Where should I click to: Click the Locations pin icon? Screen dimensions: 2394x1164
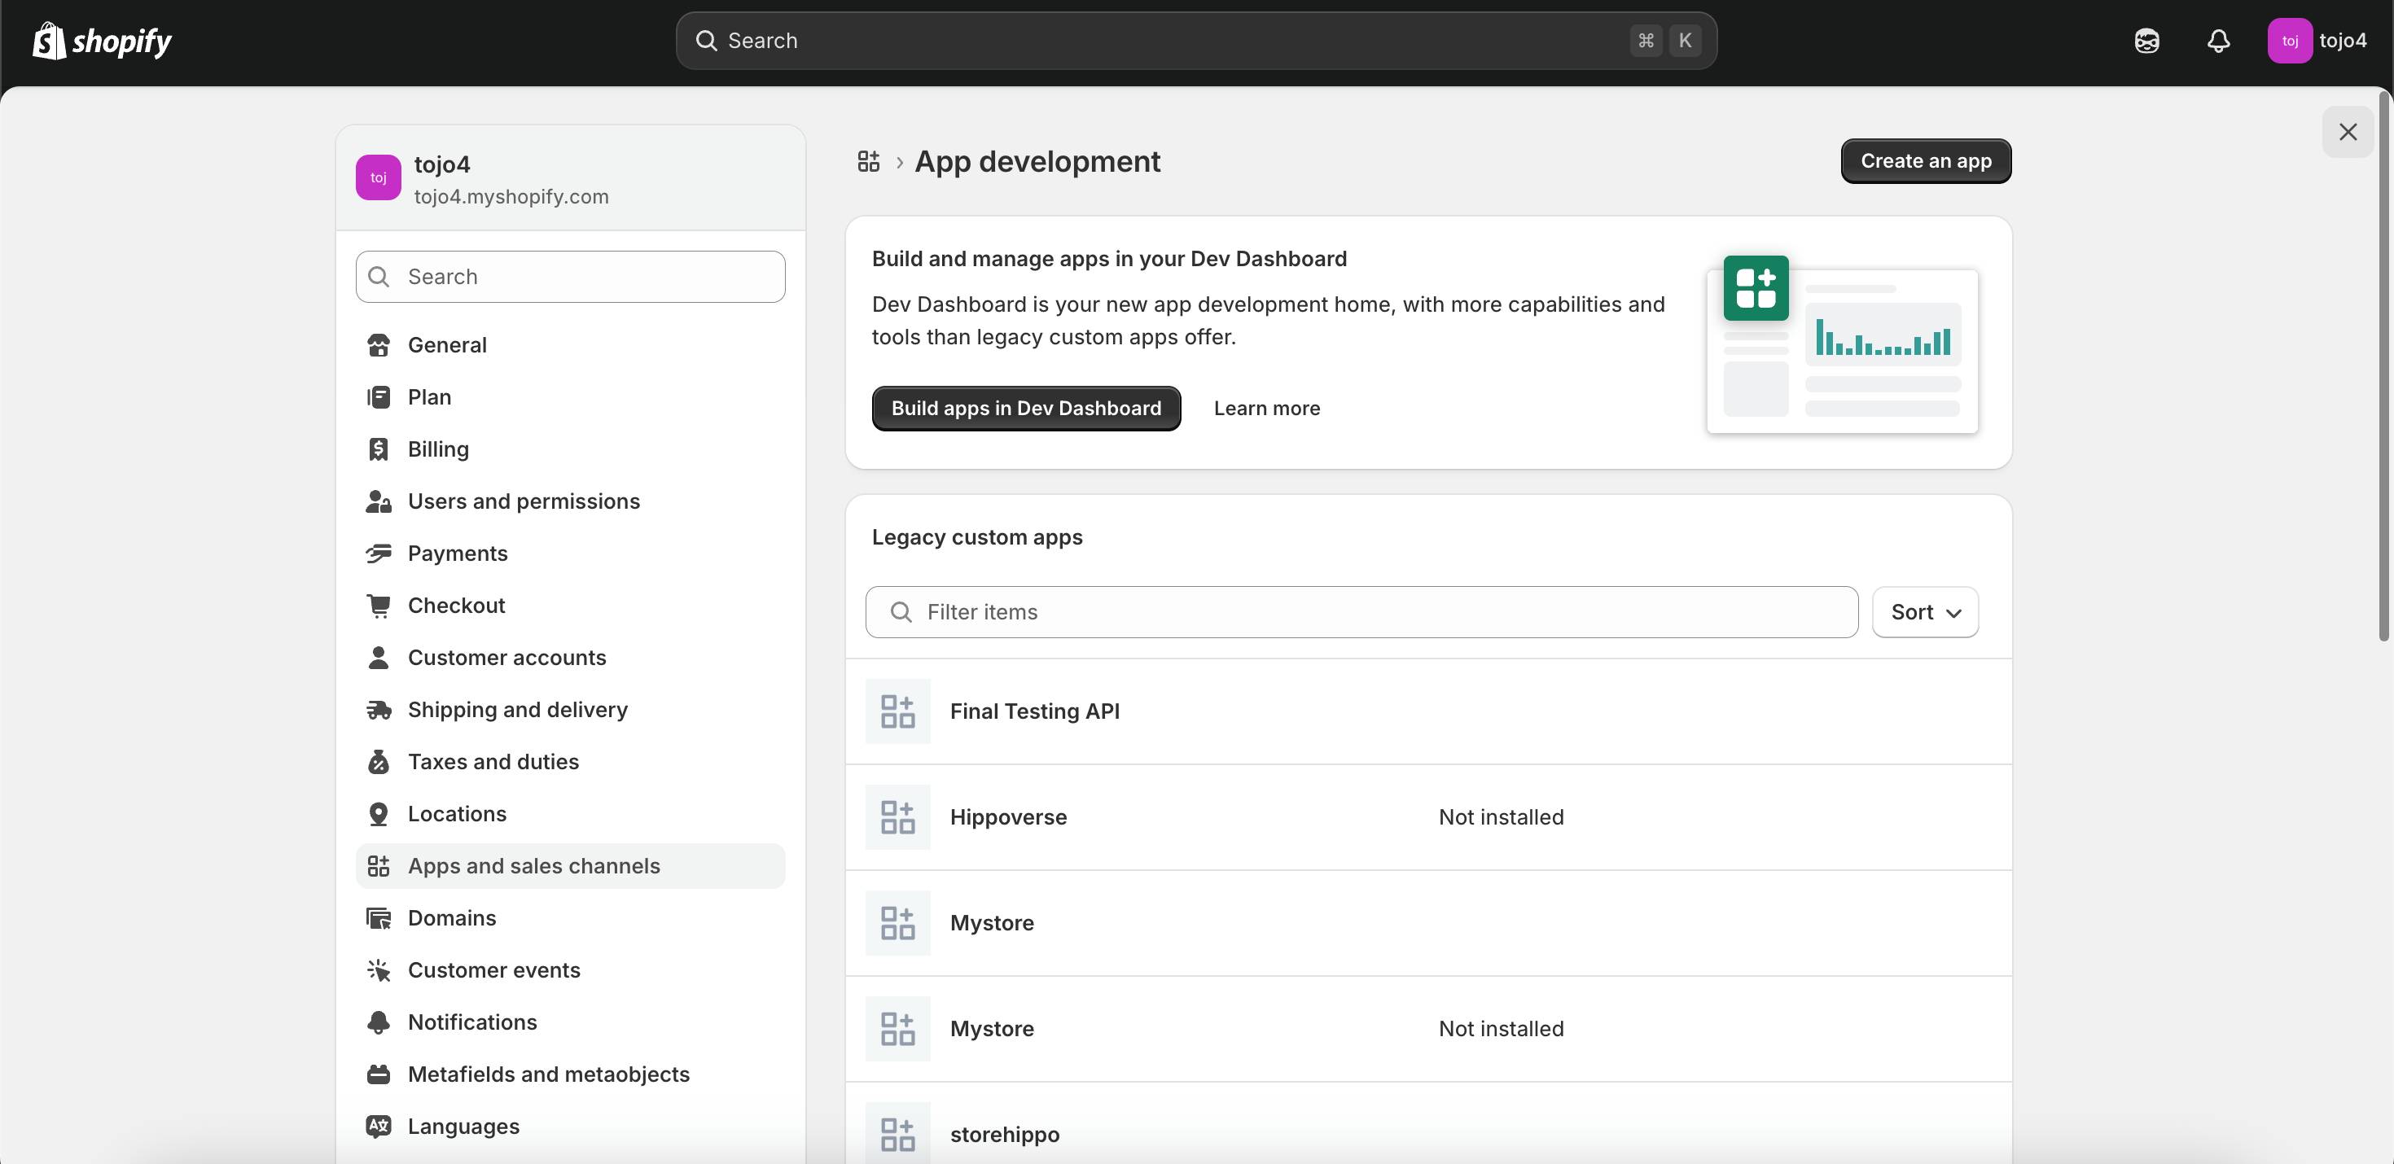click(379, 814)
